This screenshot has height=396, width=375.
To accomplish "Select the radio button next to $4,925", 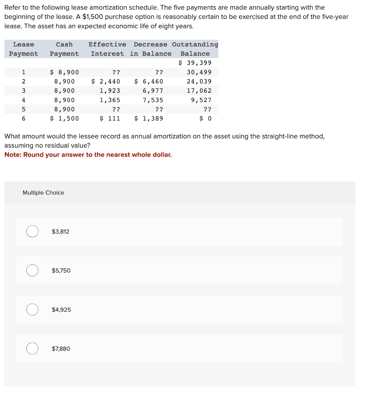I will click(32, 309).
